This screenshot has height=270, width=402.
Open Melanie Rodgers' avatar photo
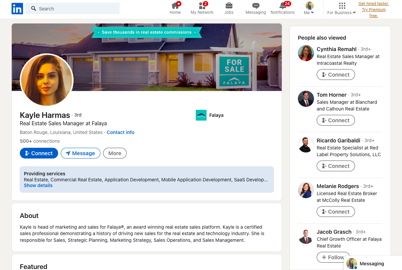(306, 190)
